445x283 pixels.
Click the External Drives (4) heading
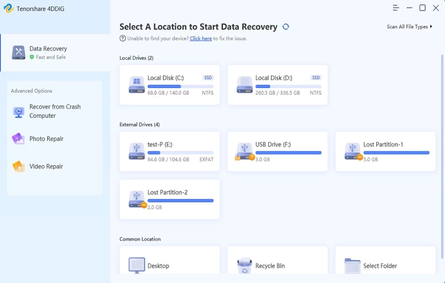[x=139, y=125]
